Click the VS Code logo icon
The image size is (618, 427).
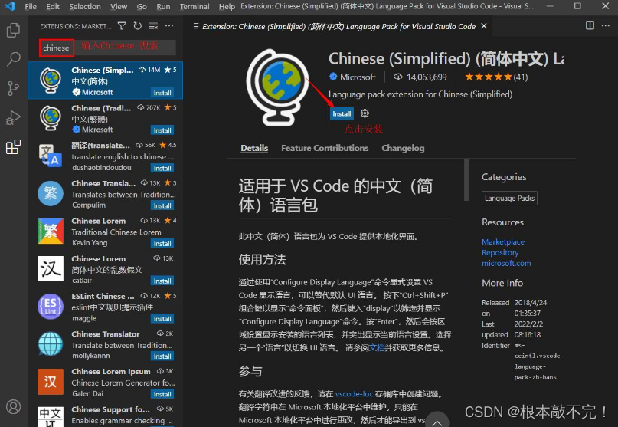click(x=9, y=6)
